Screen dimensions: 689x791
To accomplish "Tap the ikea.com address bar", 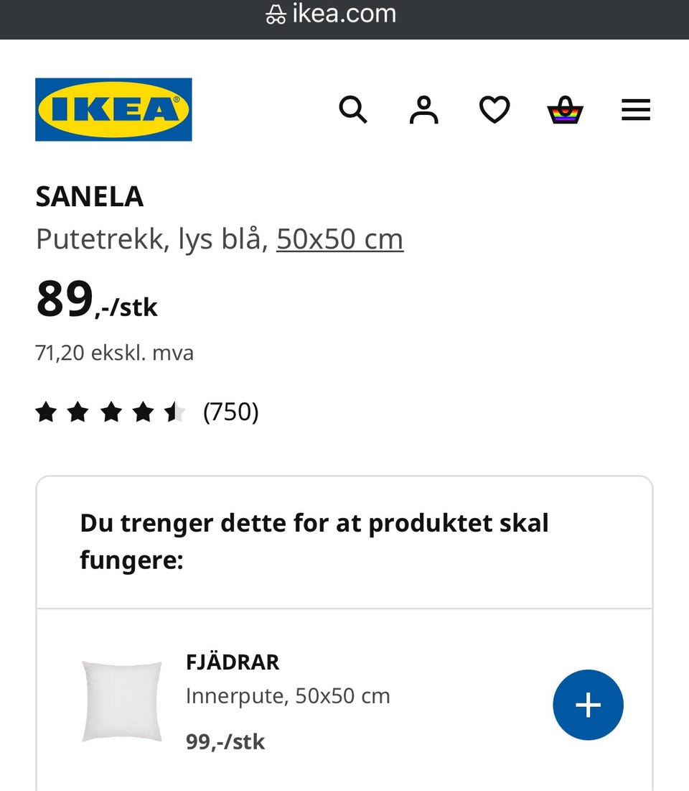I will [x=344, y=14].
